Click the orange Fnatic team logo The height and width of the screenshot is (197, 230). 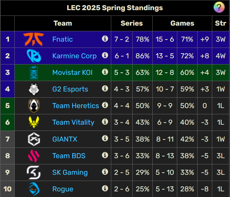(x=34, y=39)
